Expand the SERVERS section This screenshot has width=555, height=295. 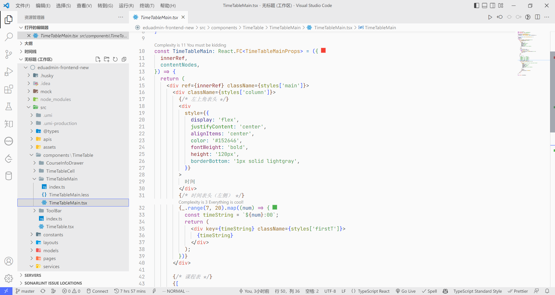pos(73,275)
